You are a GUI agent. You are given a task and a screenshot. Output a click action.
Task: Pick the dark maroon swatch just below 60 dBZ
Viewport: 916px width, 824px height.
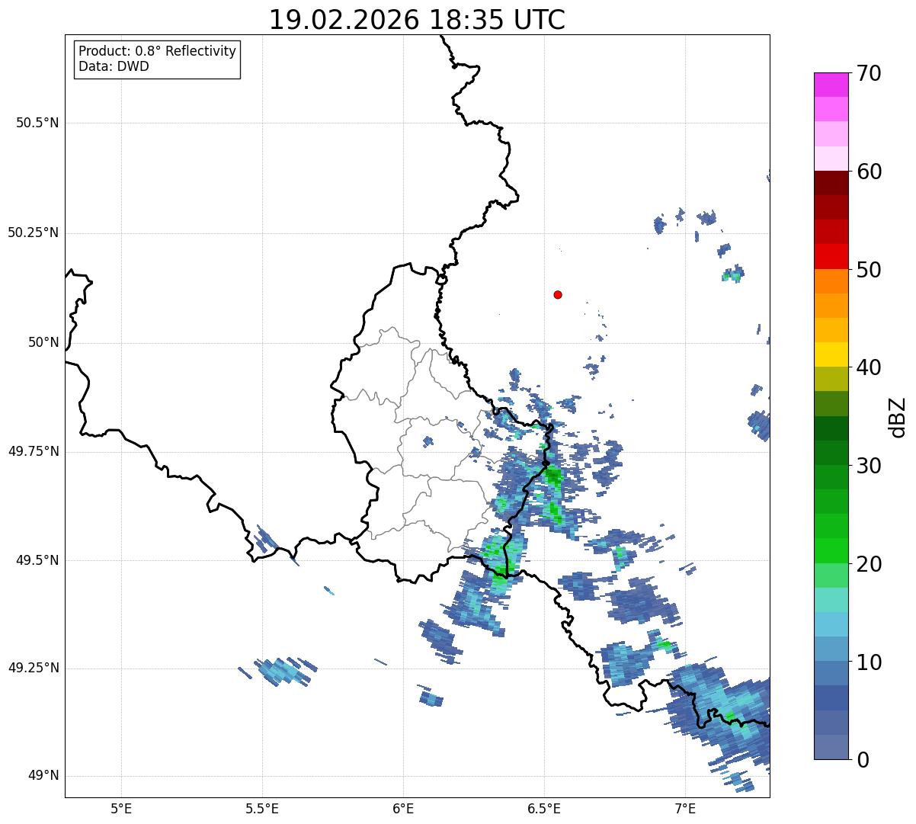pyautogui.click(x=831, y=183)
